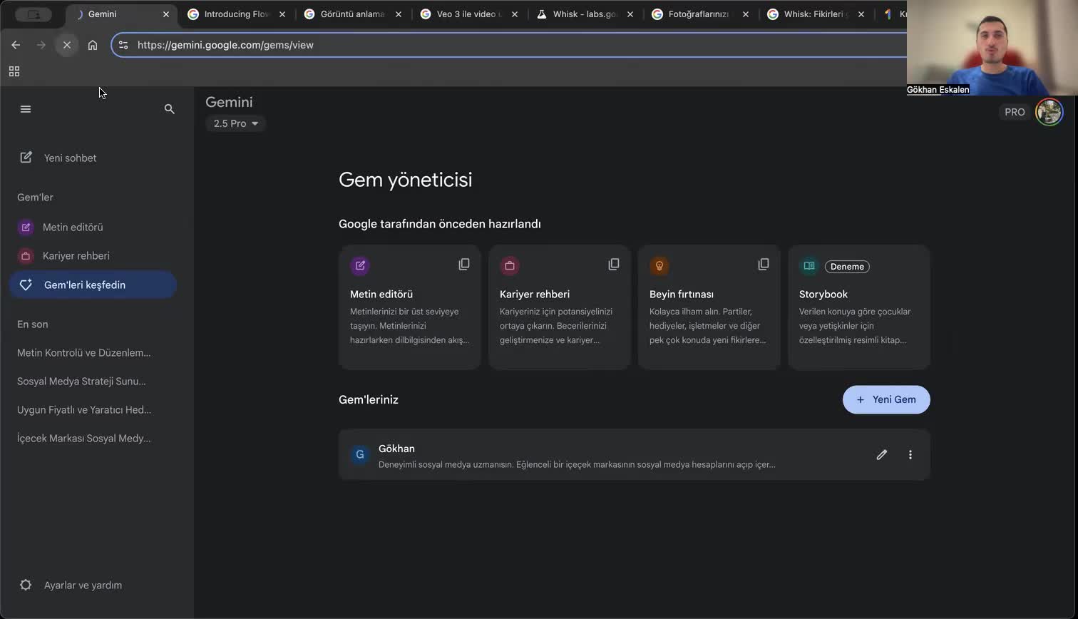Create a new gem with Yeni Gem
This screenshot has height=619, width=1078.
(886, 399)
